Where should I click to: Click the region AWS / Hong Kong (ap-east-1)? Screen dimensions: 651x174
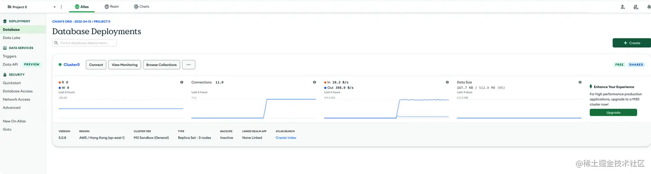[x=102, y=138]
